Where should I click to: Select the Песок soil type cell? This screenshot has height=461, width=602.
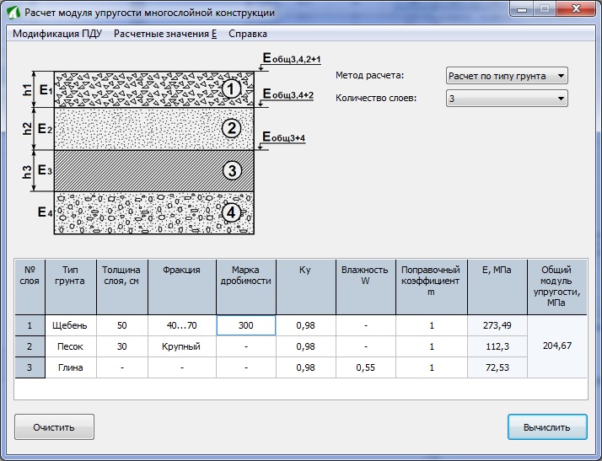(71, 346)
